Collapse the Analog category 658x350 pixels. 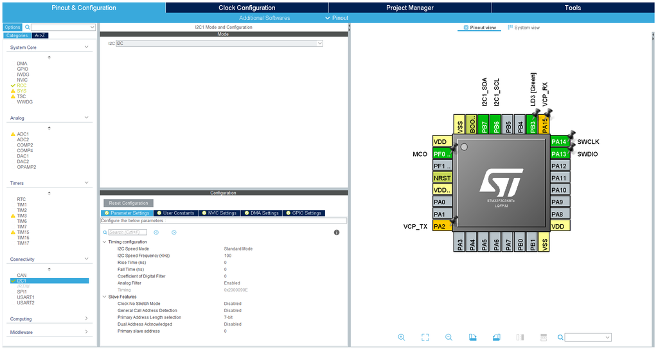(x=87, y=118)
